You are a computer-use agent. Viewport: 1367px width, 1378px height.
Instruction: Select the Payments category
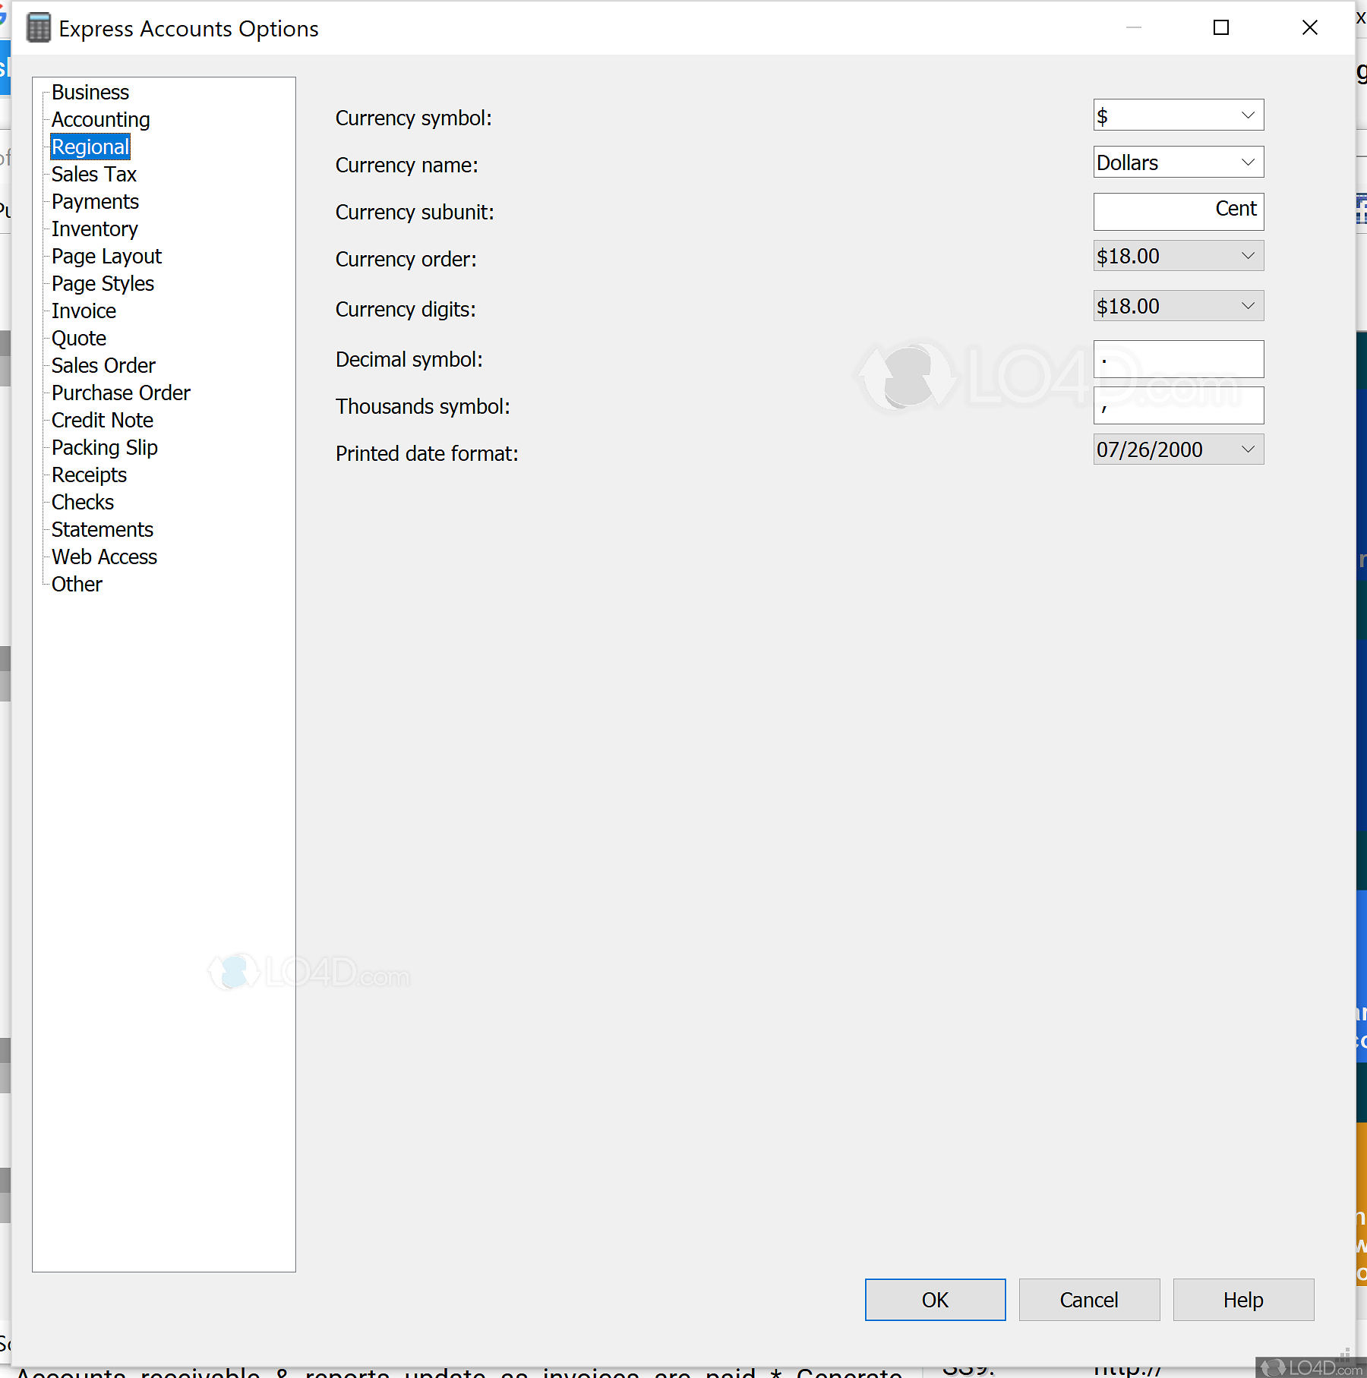pos(95,201)
